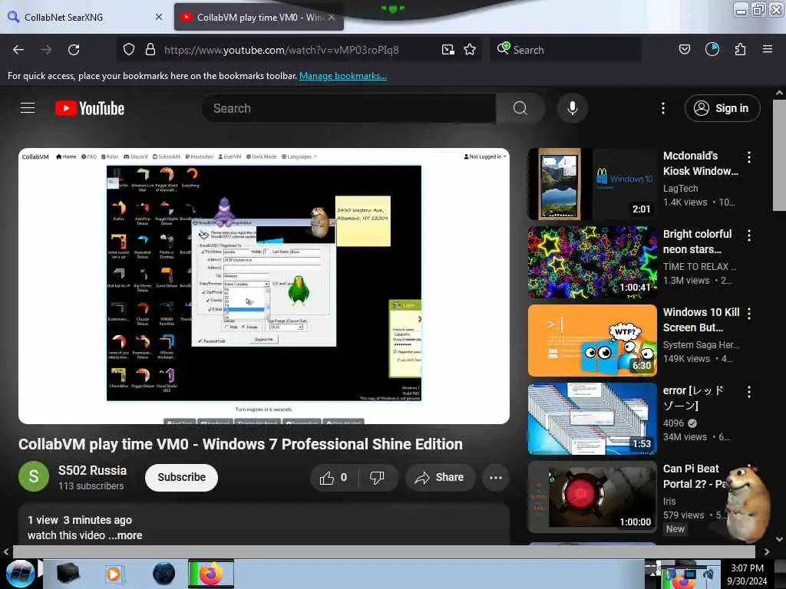Open options for Windows 10 Kill Screen video
This screenshot has height=589, width=786.
click(749, 314)
